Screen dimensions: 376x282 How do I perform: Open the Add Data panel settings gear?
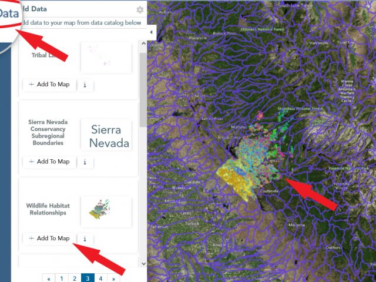pos(140,10)
